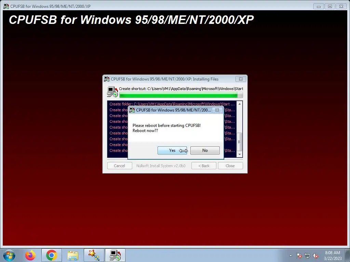
Task: Click the Action Center flag tray icon
Action: click(299, 256)
